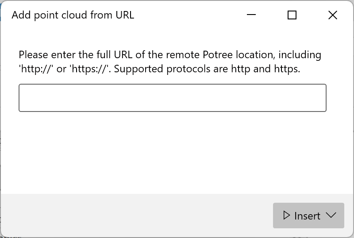354x238 pixels.
Task: Expand the Insert dropdown chevron
Action: [331, 216]
